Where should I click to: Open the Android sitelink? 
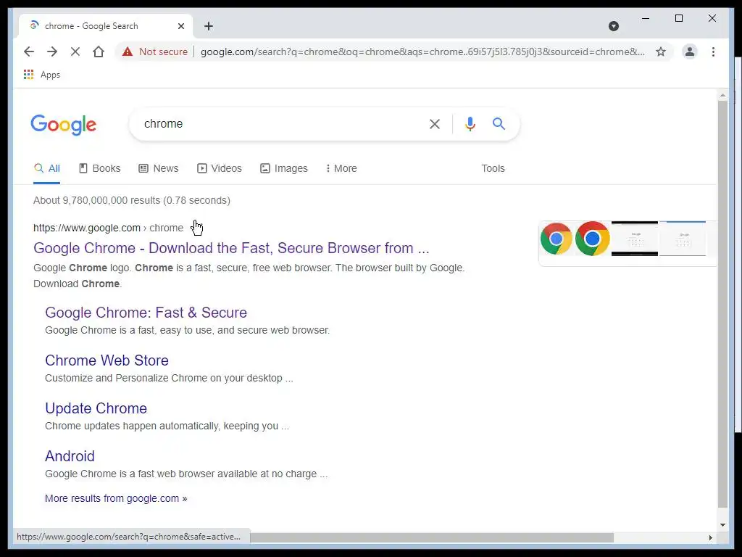pos(70,456)
